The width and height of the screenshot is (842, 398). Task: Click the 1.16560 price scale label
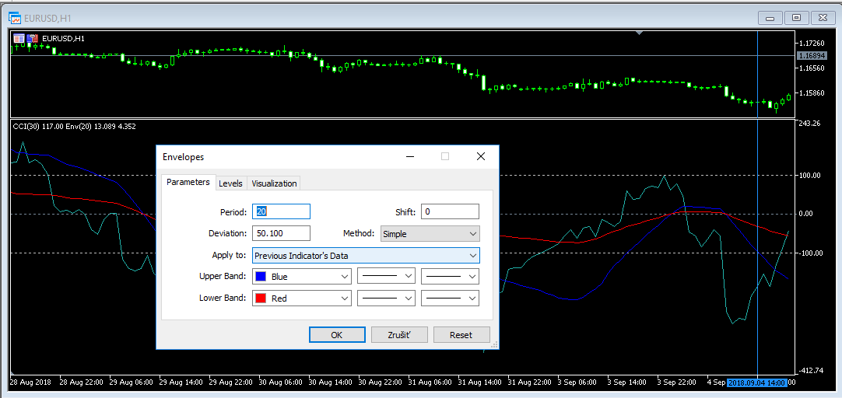coord(811,68)
